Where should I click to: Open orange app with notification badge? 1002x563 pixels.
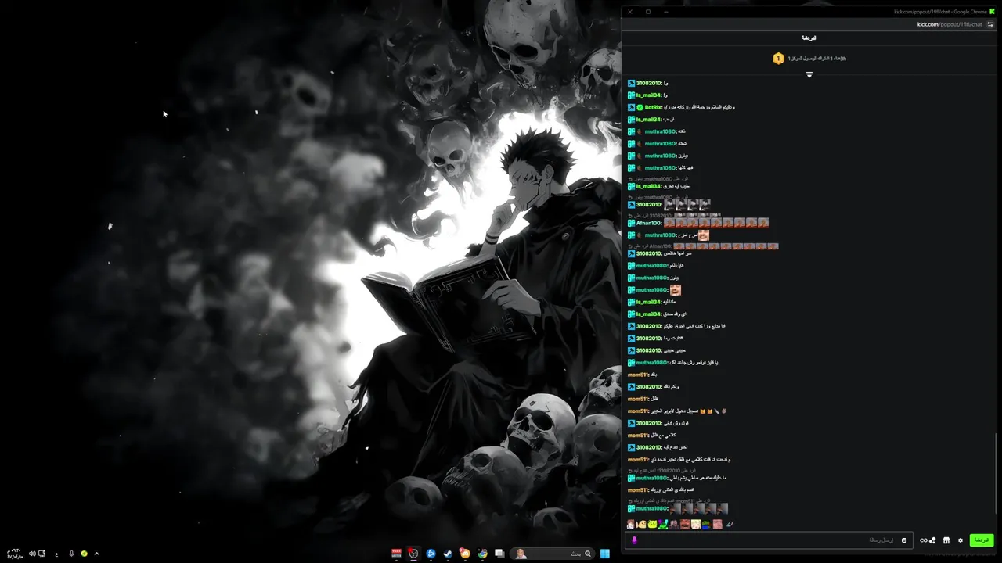(x=465, y=554)
